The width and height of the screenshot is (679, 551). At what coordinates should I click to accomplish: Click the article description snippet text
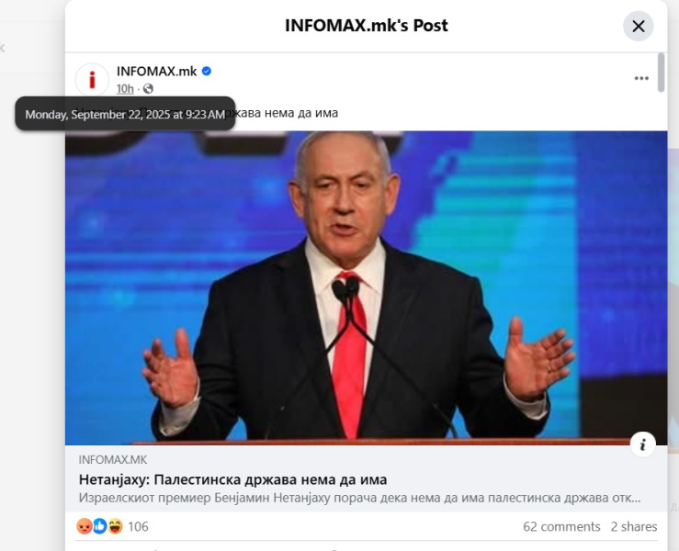click(359, 498)
